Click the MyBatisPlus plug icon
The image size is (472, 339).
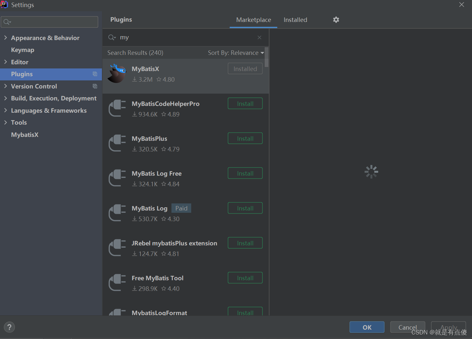point(117,143)
